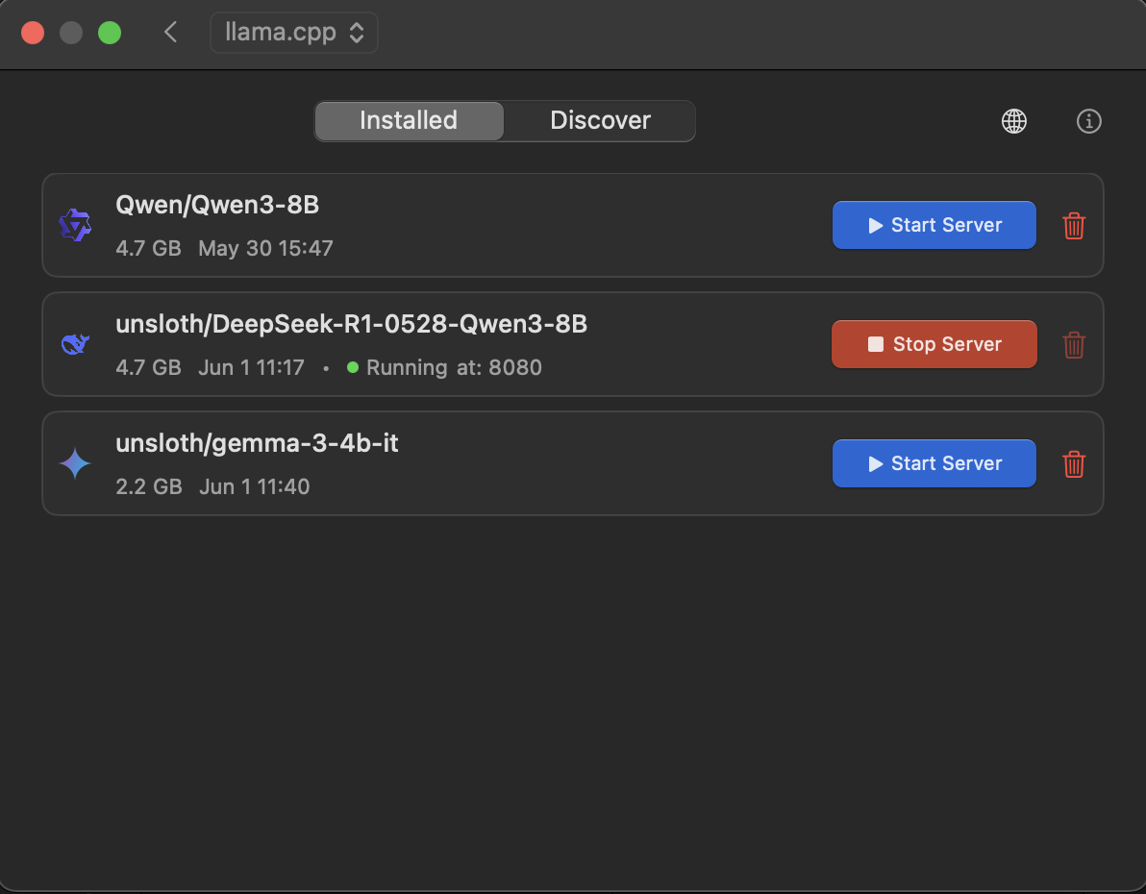Delete the Qwen/Qwen3-8B model via trash icon
The image size is (1146, 894).
(1074, 225)
